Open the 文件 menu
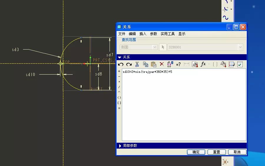 pyautogui.click(x=122, y=34)
